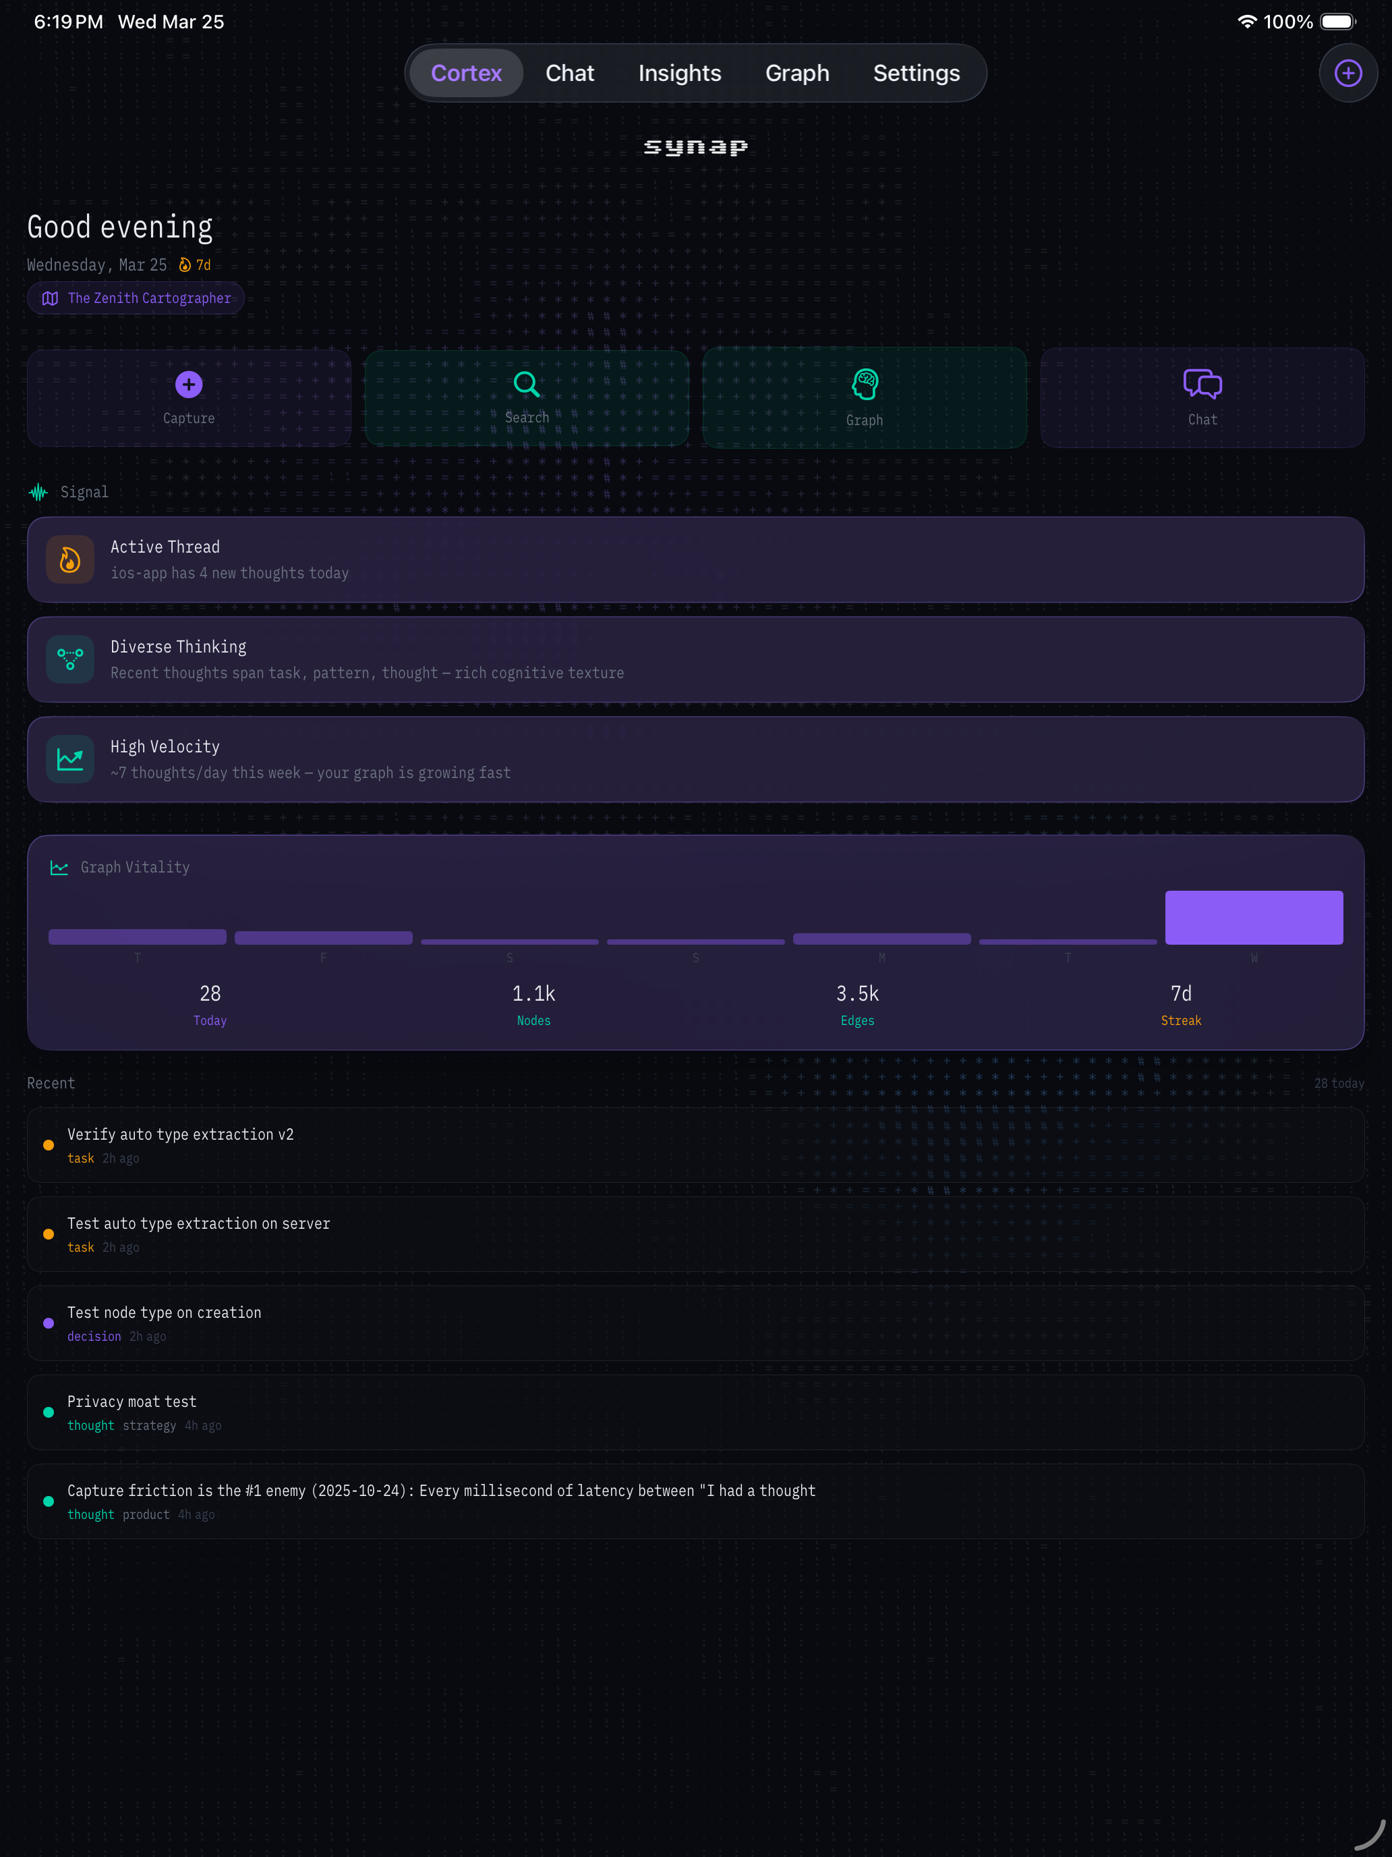1392x1857 pixels.
Task: Tap the Capture plus icon
Action: [x=189, y=385]
